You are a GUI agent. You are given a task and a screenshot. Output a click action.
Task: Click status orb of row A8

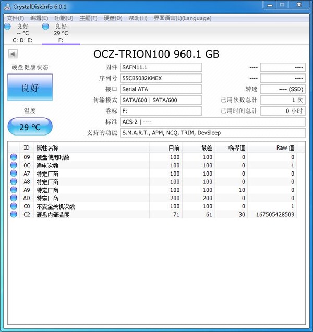click(x=14, y=182)
